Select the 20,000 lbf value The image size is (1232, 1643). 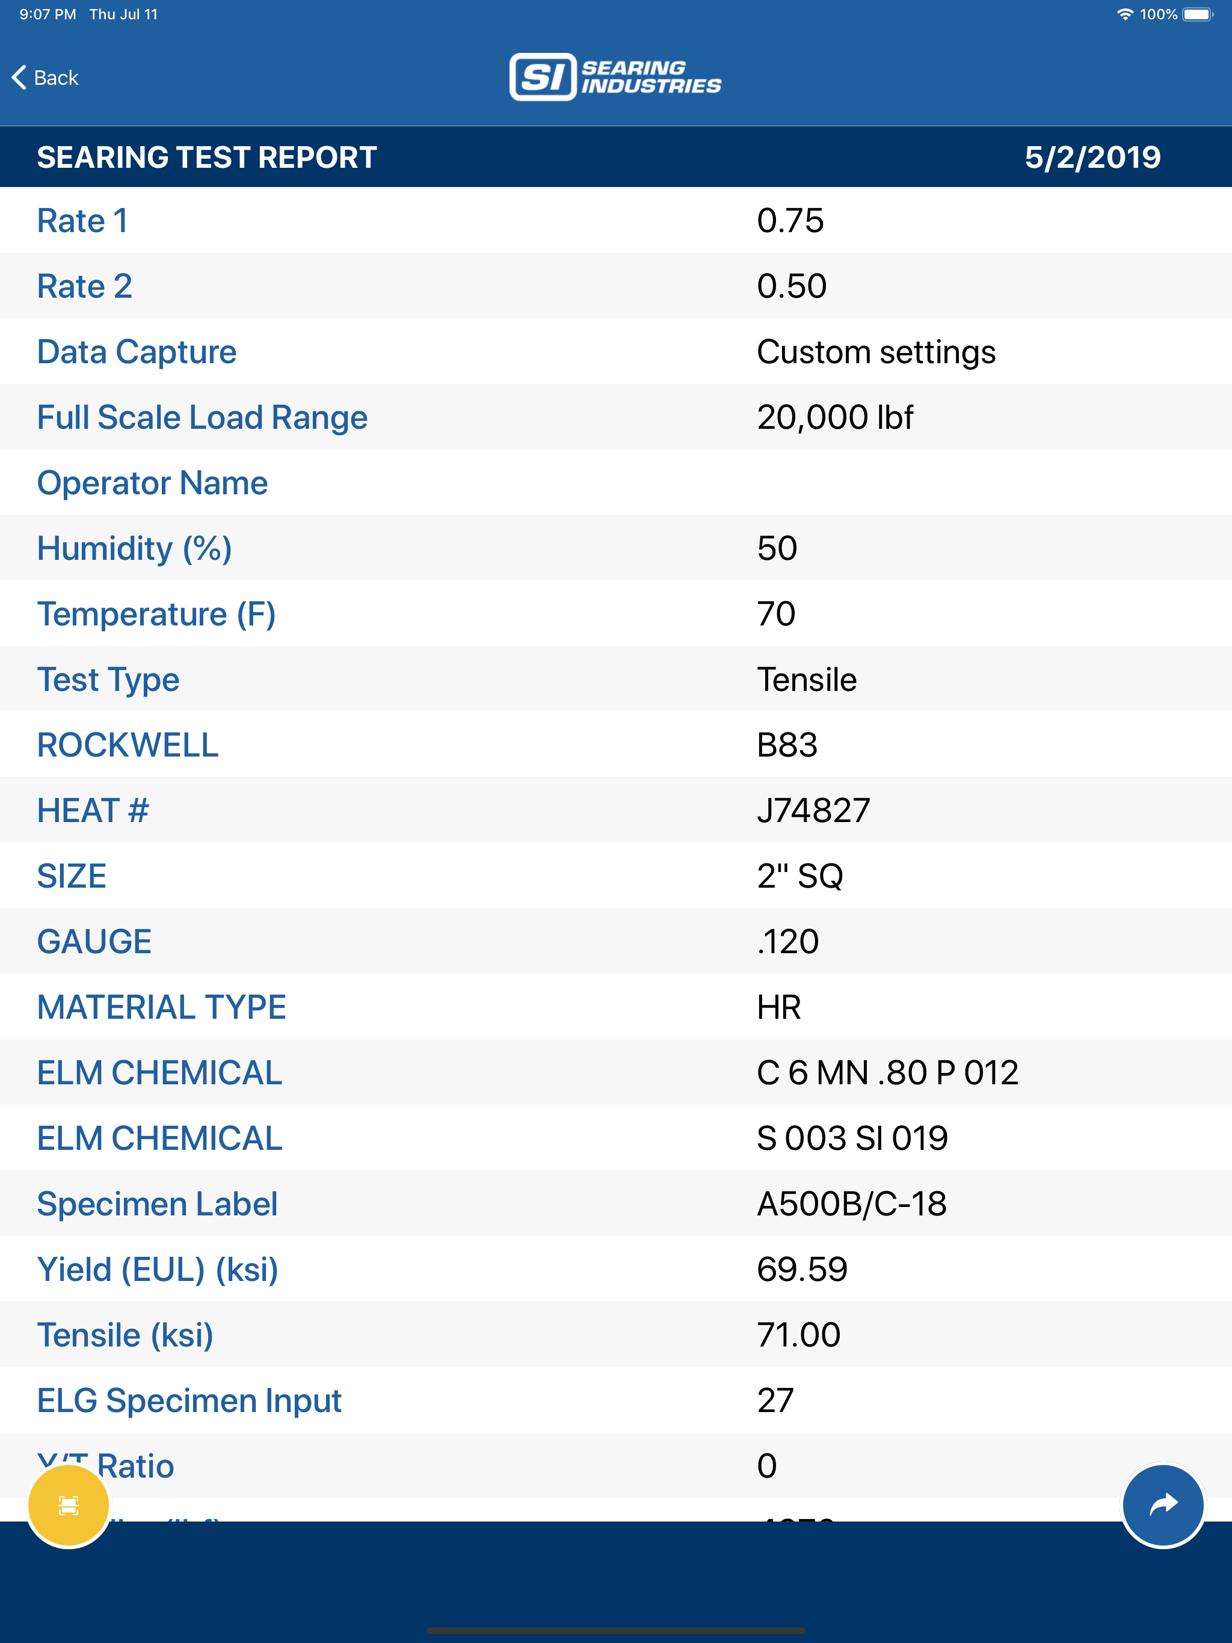(834, 417)
